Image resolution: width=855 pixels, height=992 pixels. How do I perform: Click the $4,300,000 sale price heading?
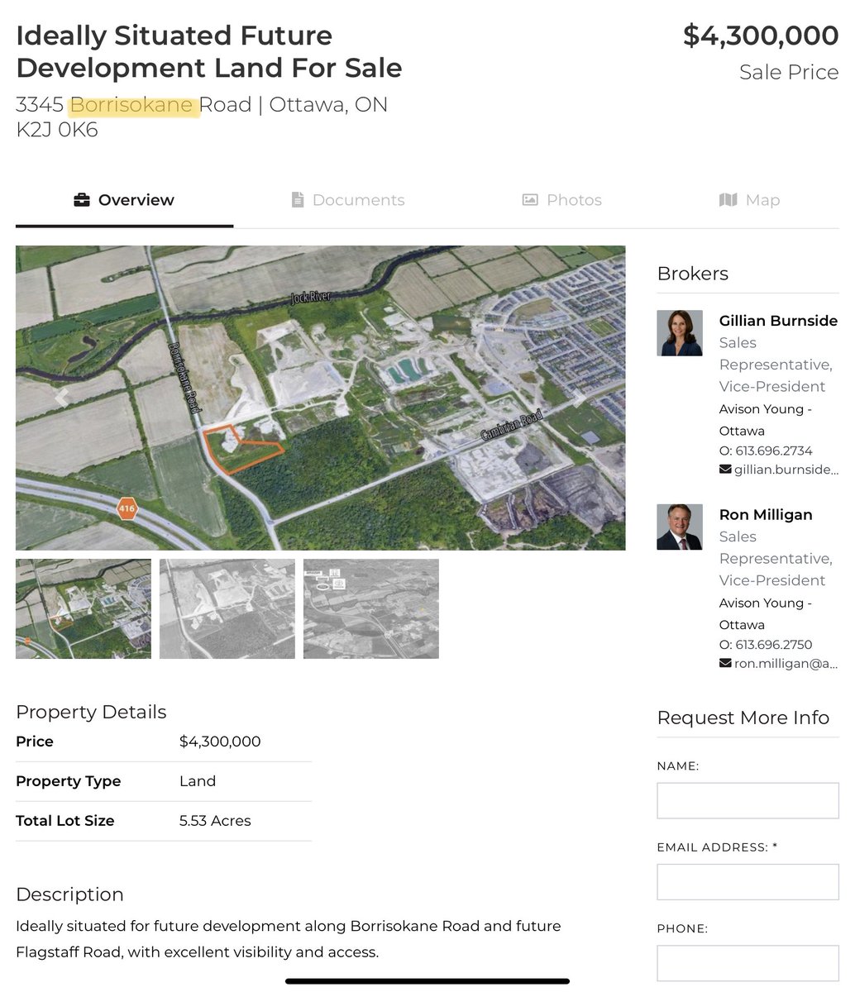point(761,36)
